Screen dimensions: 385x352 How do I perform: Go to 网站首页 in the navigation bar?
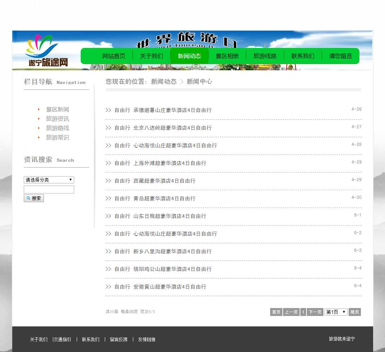[x=114, y=56]
